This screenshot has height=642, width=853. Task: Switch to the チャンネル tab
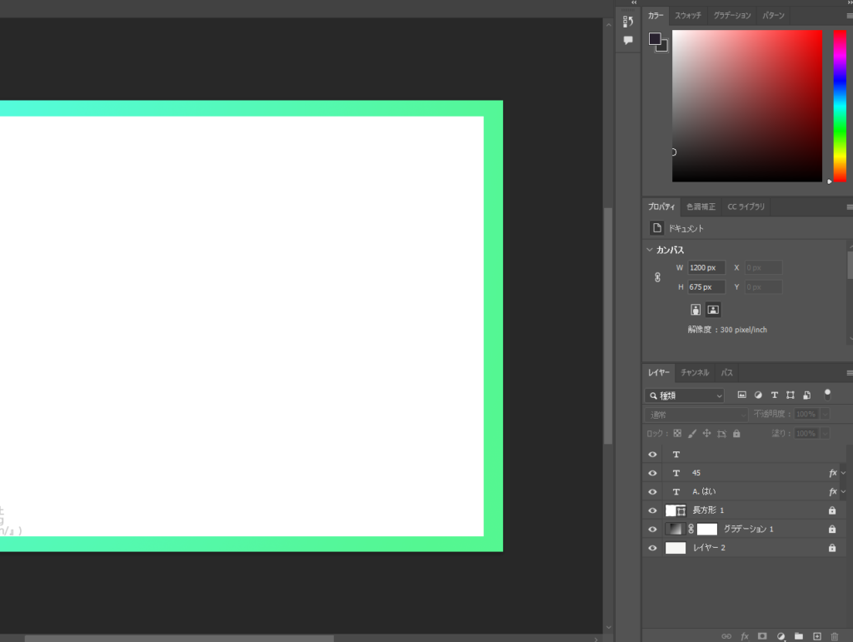click(694, 372)
